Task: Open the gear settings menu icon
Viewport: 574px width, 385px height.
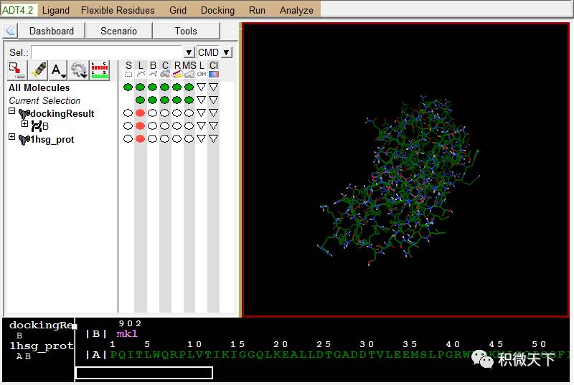Action: 79,70
